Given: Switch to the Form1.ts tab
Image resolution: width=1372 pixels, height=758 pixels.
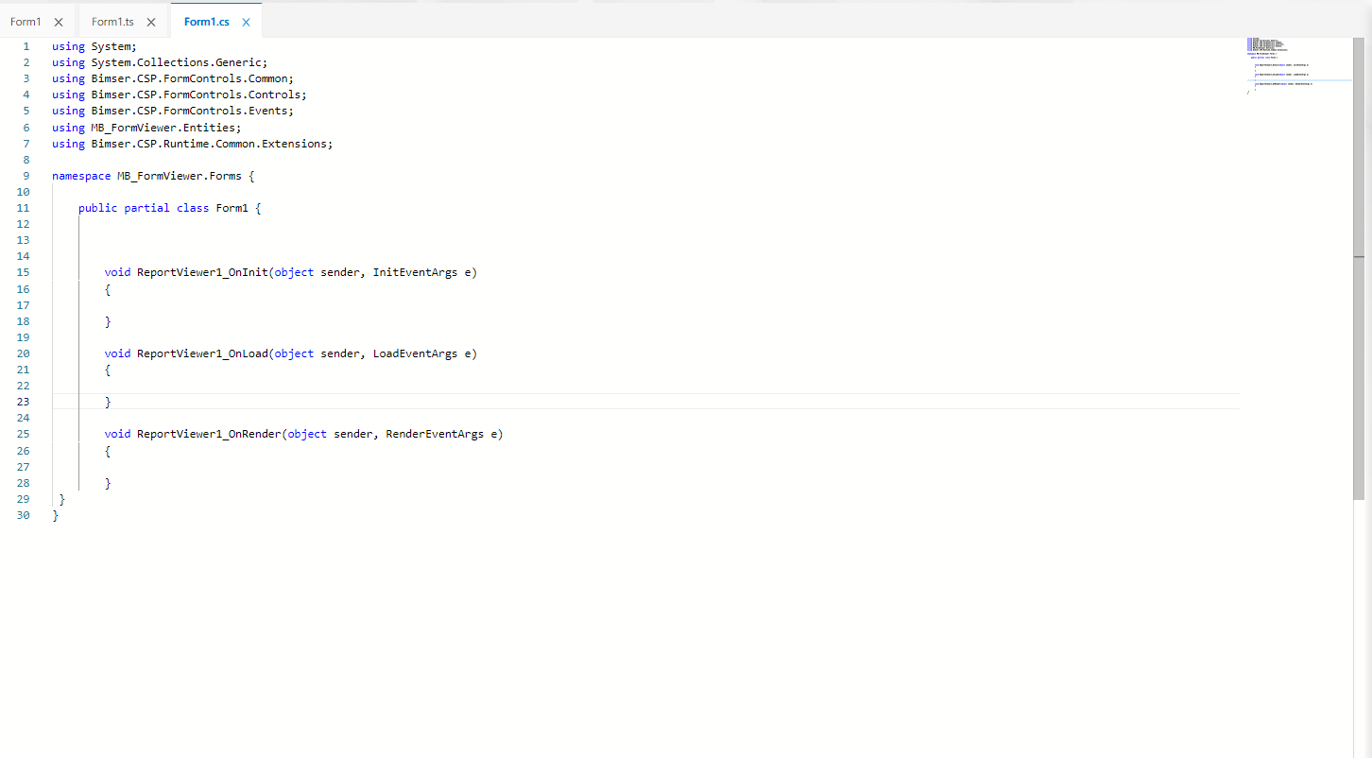Looking at the screenshot, I should [112, 22].
